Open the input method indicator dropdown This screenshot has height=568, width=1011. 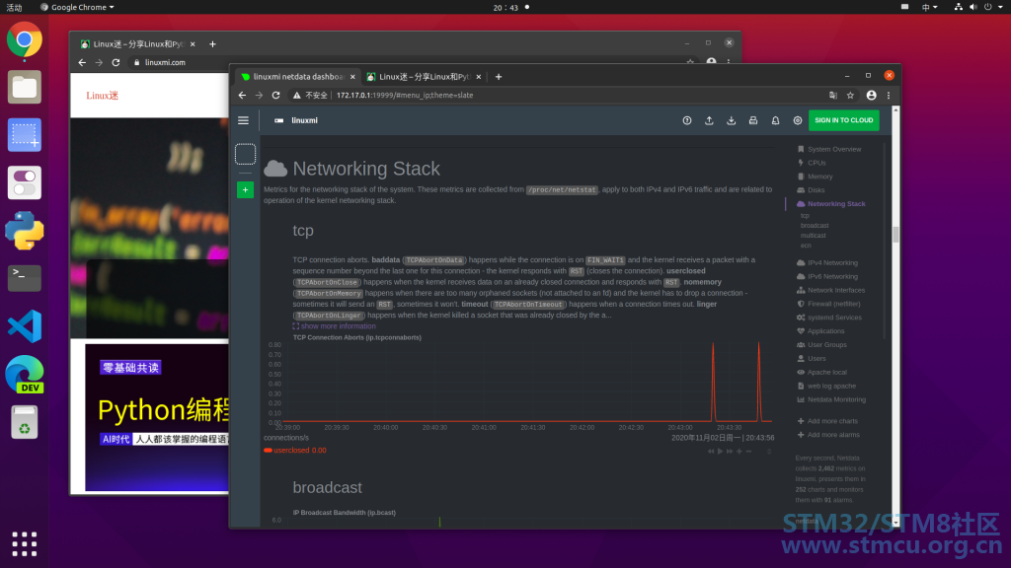click(x=929, y=7)
